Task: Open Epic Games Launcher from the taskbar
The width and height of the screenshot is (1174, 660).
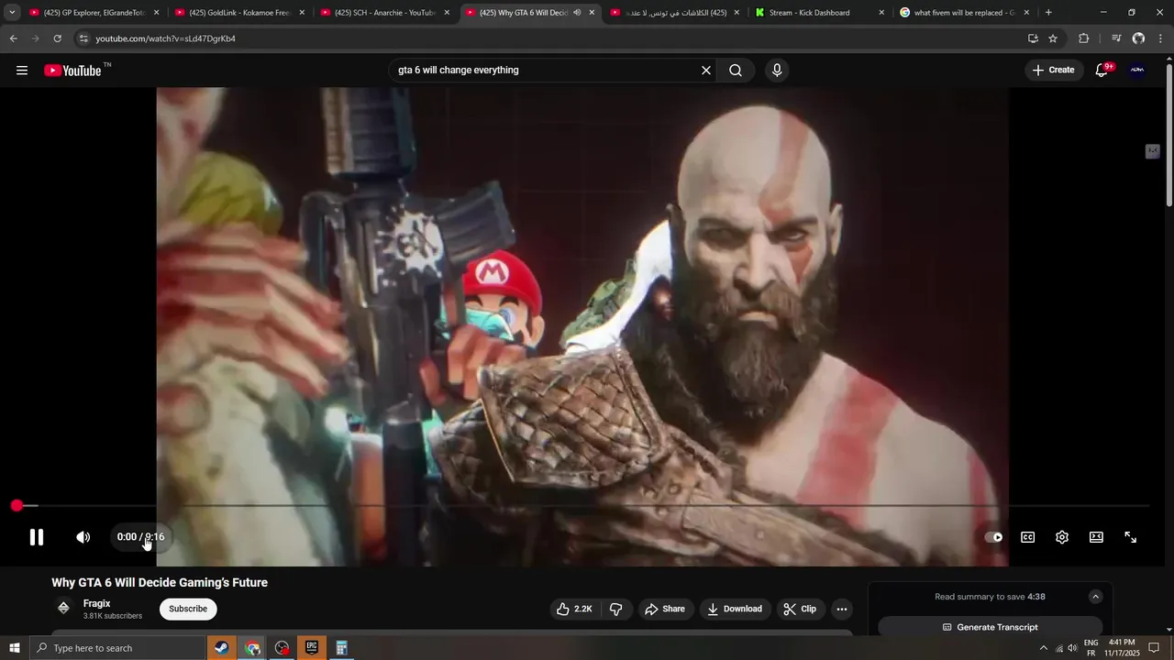Action: point(311,648)
